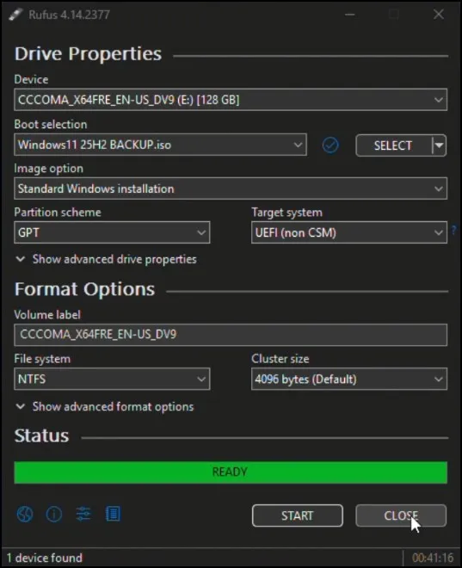Open the application settings sliders icon

tap(83, 514)
